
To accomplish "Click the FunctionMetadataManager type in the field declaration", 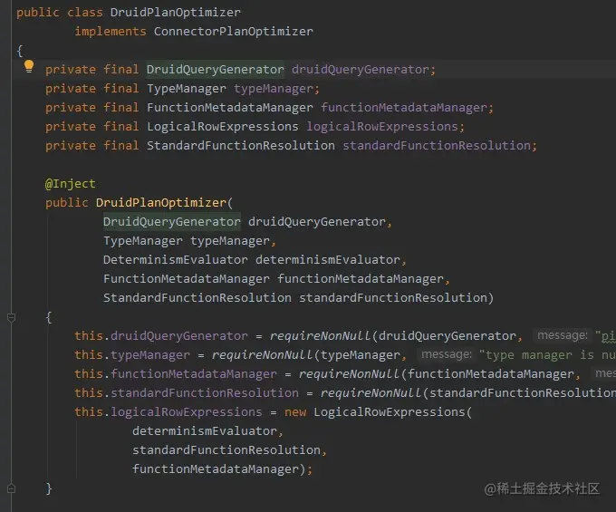I will [230, 107].
